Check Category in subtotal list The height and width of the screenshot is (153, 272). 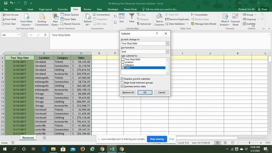click(123, 65)
